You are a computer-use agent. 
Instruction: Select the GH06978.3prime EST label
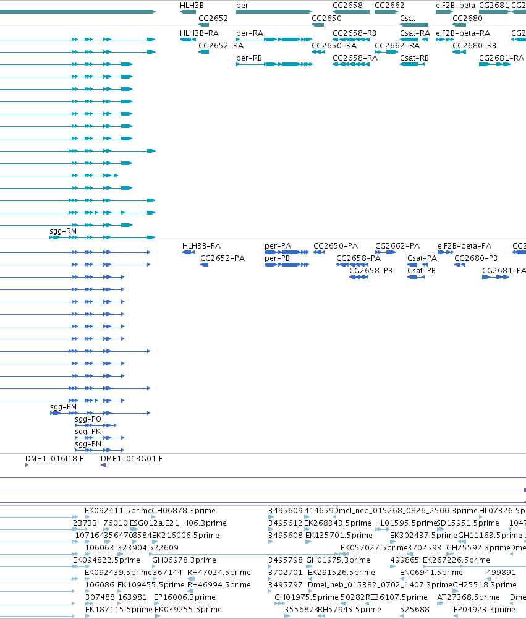[x=184, y=560]
